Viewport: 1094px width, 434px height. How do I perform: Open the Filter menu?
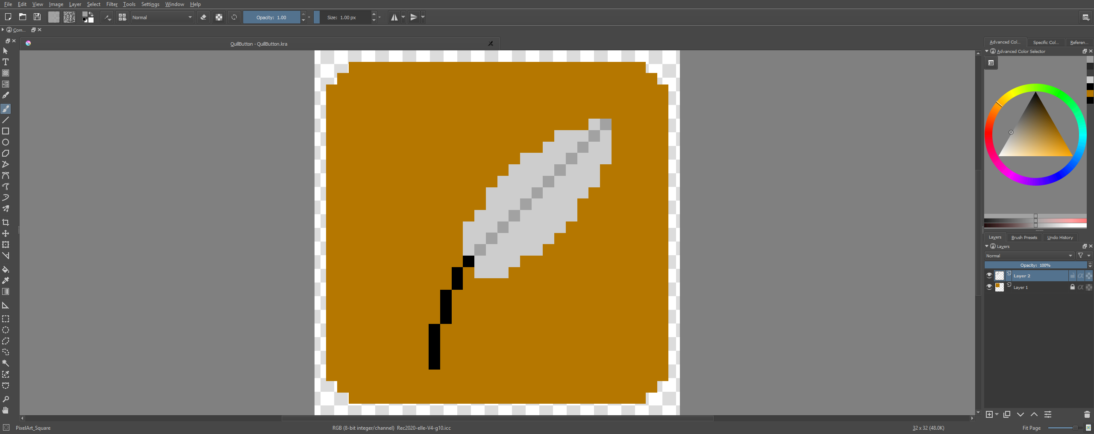click(x=112, y=4)
